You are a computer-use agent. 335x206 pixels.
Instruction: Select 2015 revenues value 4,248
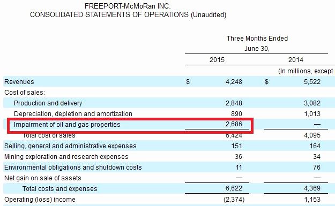pyautogui.click(x=234, y=82)
